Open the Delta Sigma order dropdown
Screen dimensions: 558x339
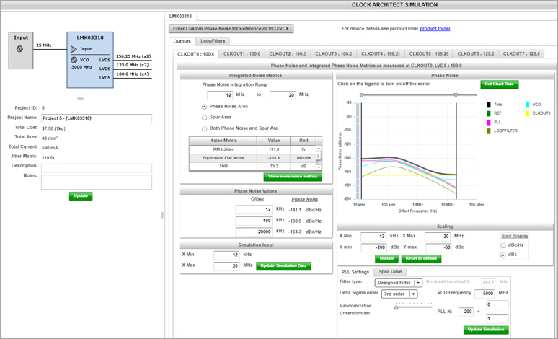(x=399, y=294)
